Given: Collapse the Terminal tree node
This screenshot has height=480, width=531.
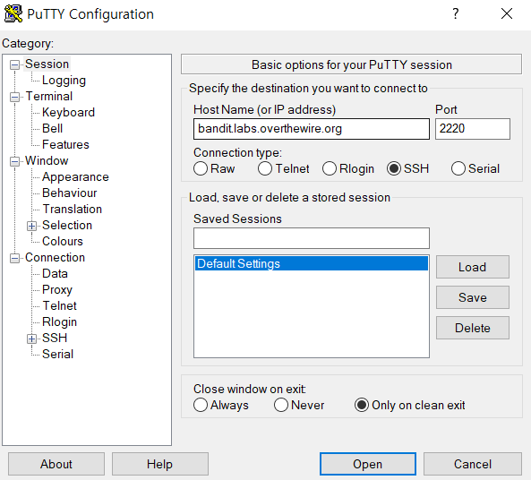Looking at the screenshot, I should [14, 97].
